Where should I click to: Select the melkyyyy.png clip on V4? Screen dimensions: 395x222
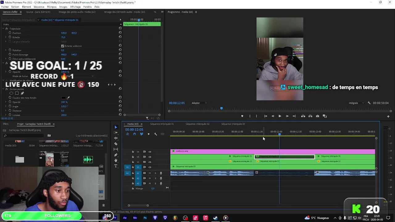272,151
